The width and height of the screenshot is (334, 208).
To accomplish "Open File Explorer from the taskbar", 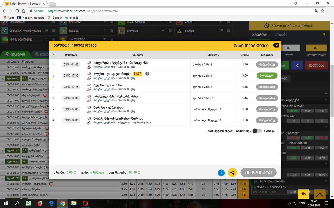I will [74, 203].
